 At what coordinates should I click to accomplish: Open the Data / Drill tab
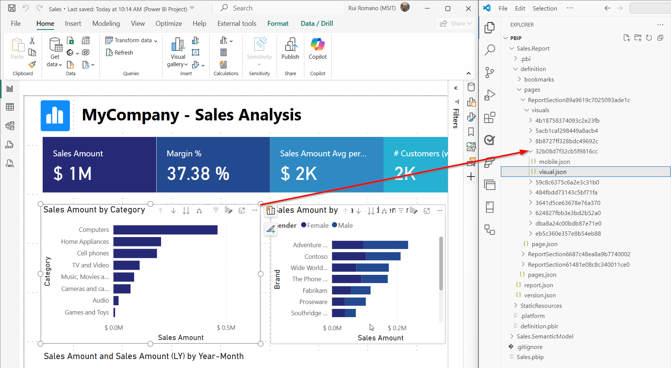coord(316,23)
